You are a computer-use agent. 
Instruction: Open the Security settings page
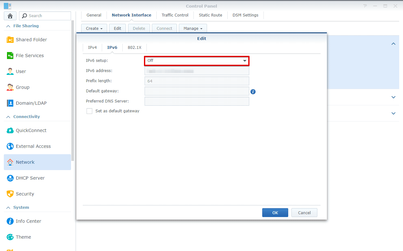pos(25,194)
